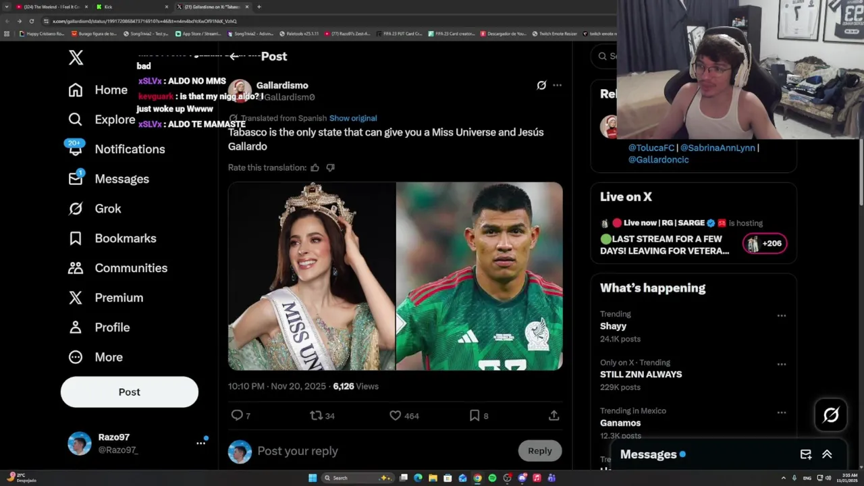Rate translation thumbs down

(330, 167)
